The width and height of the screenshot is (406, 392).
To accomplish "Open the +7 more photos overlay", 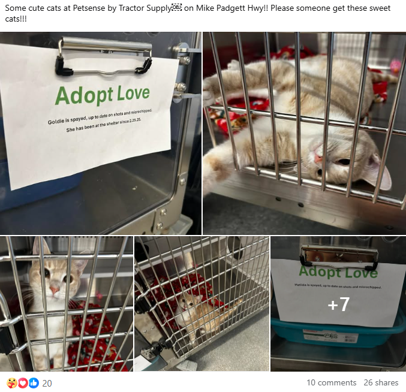I will click(x=338, y=304).
